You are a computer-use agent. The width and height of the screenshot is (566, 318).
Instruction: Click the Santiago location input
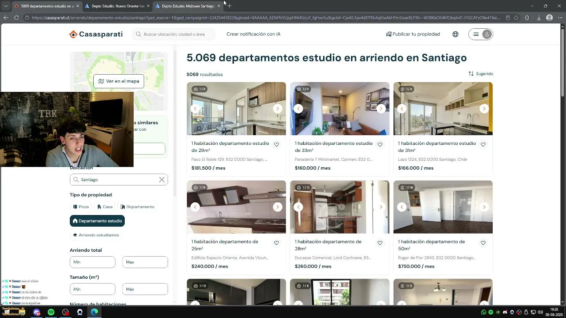tap(119, 180)
